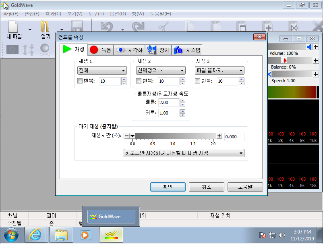Click the Action Center flag tray icon
This screenshot has width=323, height=244.
coord(263,235)
